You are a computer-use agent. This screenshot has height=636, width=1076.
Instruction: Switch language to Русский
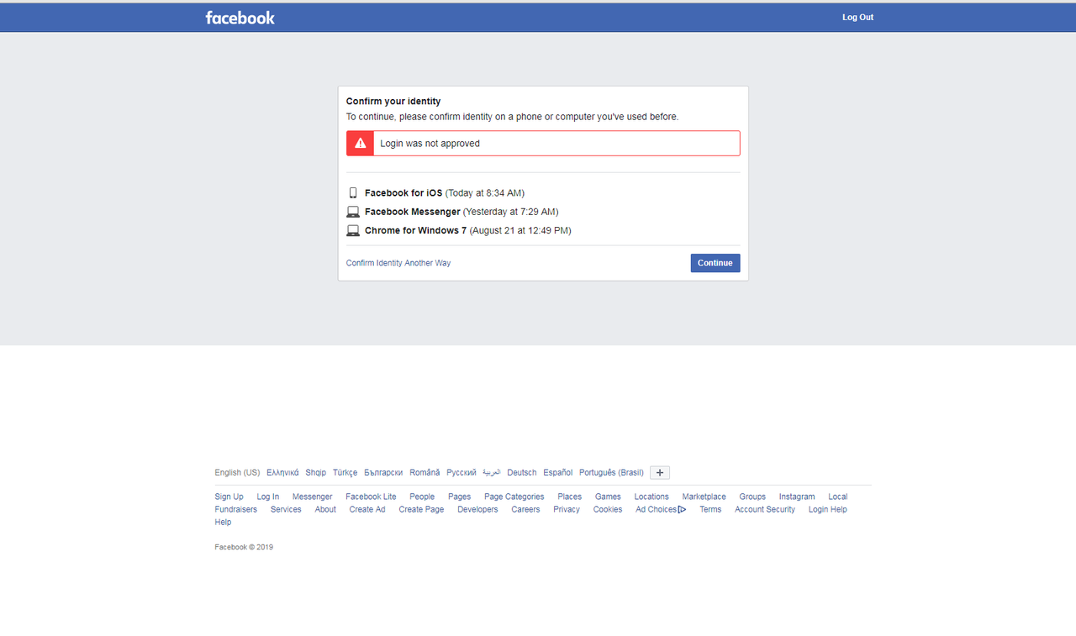(x=462, y=473)
